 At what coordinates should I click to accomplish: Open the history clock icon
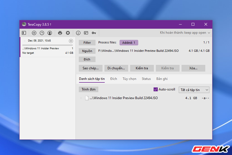(x=42, y=33)
